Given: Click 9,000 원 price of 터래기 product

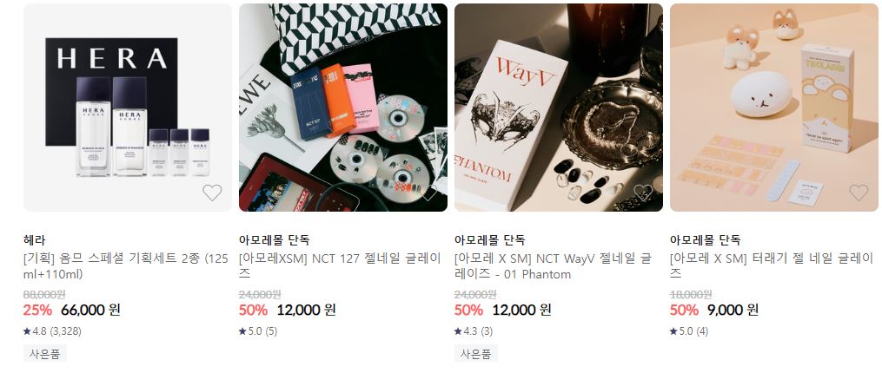Looking at the screenshot, I should tap(733, 310).
